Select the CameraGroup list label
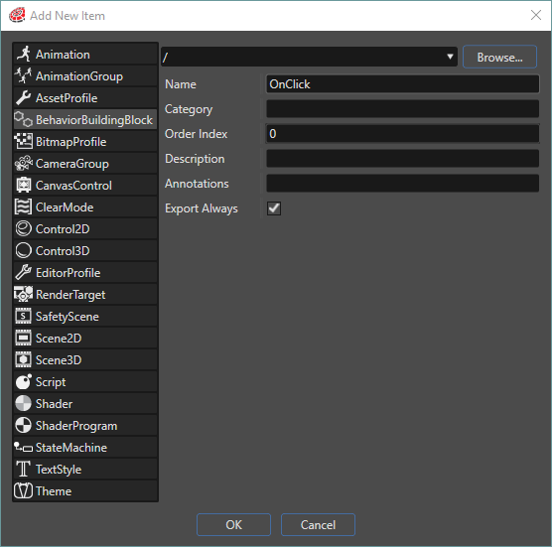Screen dimensions: 553x548 tap(72, 164)
